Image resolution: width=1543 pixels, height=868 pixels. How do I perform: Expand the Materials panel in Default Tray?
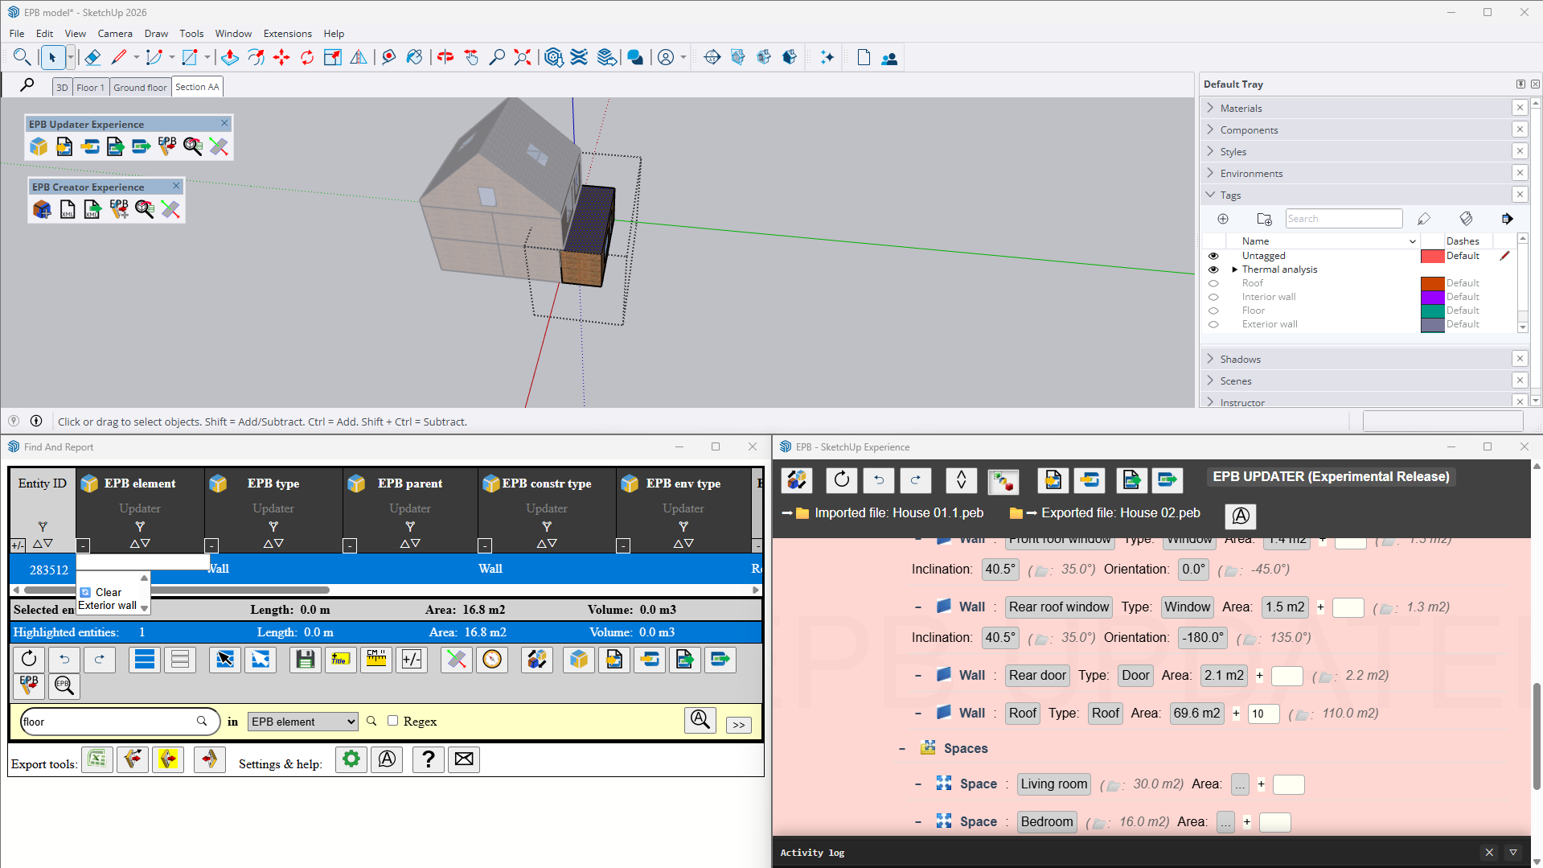[x=1241, y=108]
